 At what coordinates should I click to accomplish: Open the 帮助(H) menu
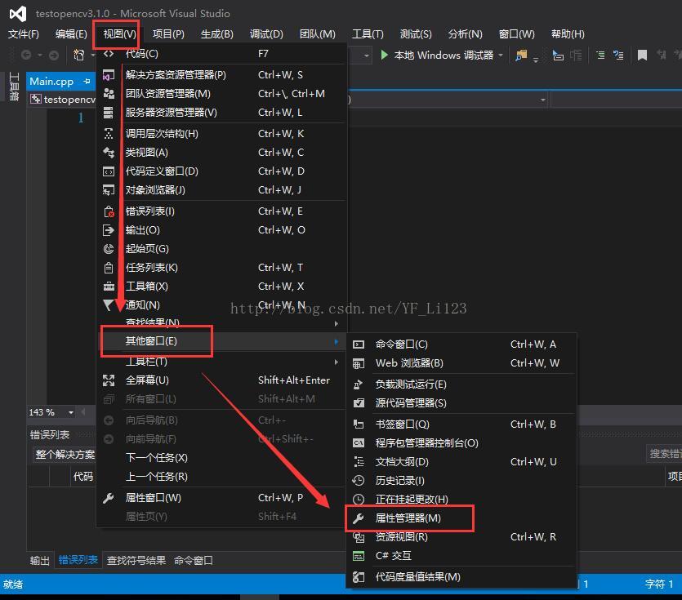pos(568,34)
